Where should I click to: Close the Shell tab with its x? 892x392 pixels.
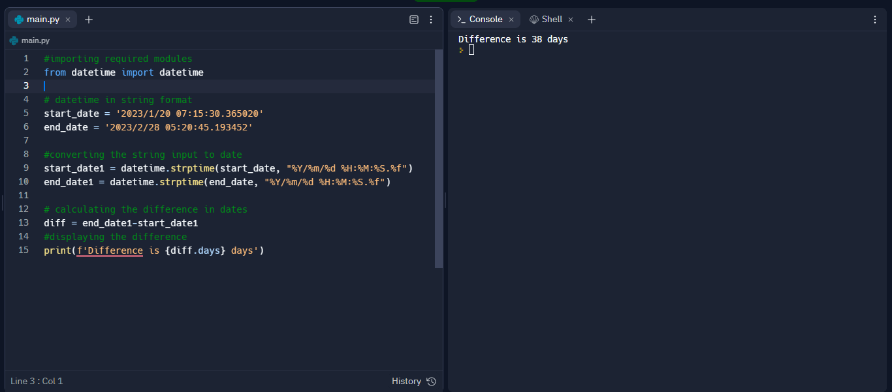570,19
